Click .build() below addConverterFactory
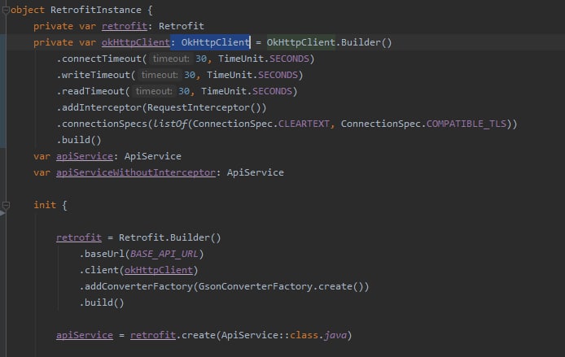This screenshot has width=565, height=357. (102, 303)
